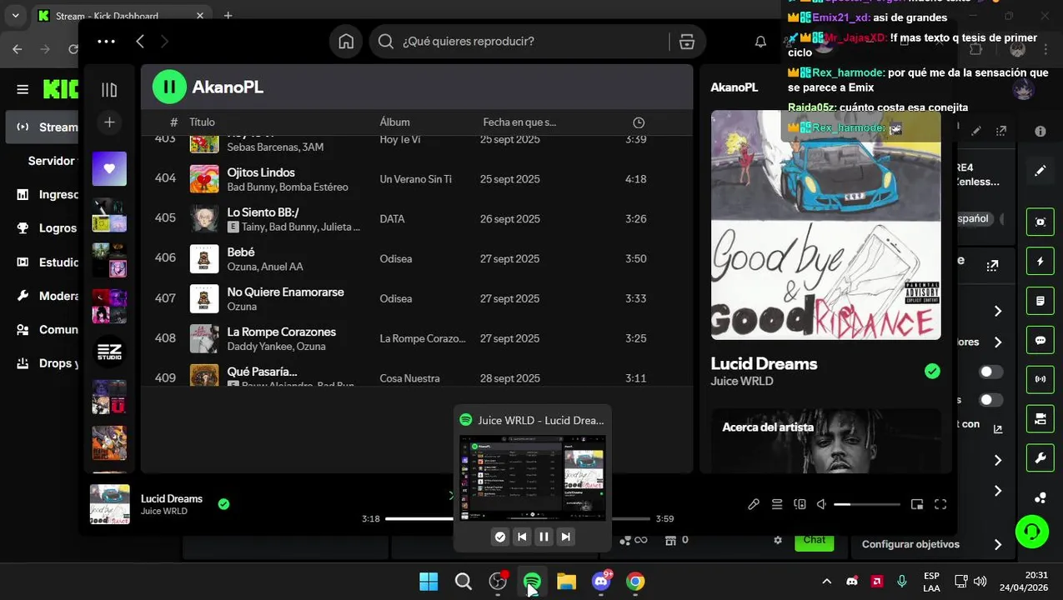Click Kick lightning bolt rail icon
The image size is (1063, 600).
[x=1040, y=261]
